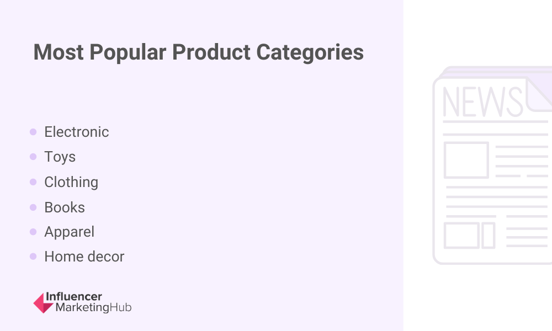Open the Influencer text in logo
552x331 pixels.
(x=74, y=297)
